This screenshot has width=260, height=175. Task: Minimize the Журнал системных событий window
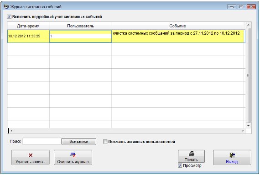coord(232,7)
